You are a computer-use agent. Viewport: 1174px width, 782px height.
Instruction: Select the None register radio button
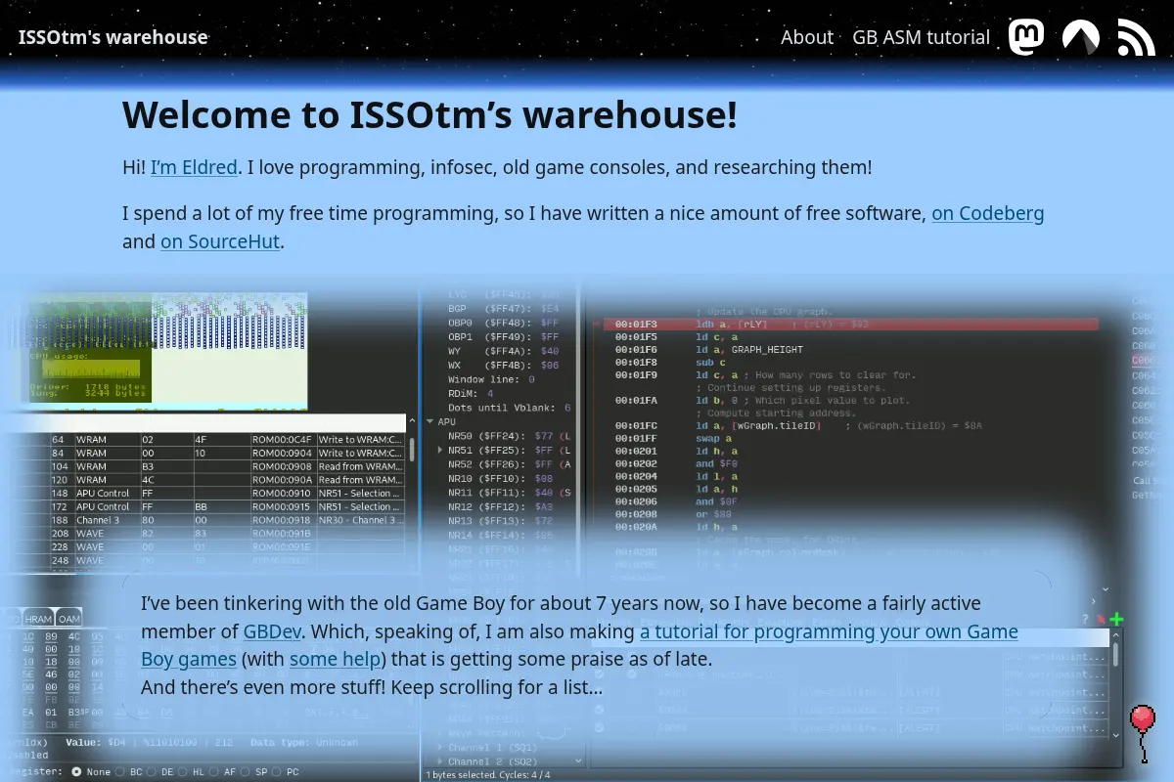[76, 771]
